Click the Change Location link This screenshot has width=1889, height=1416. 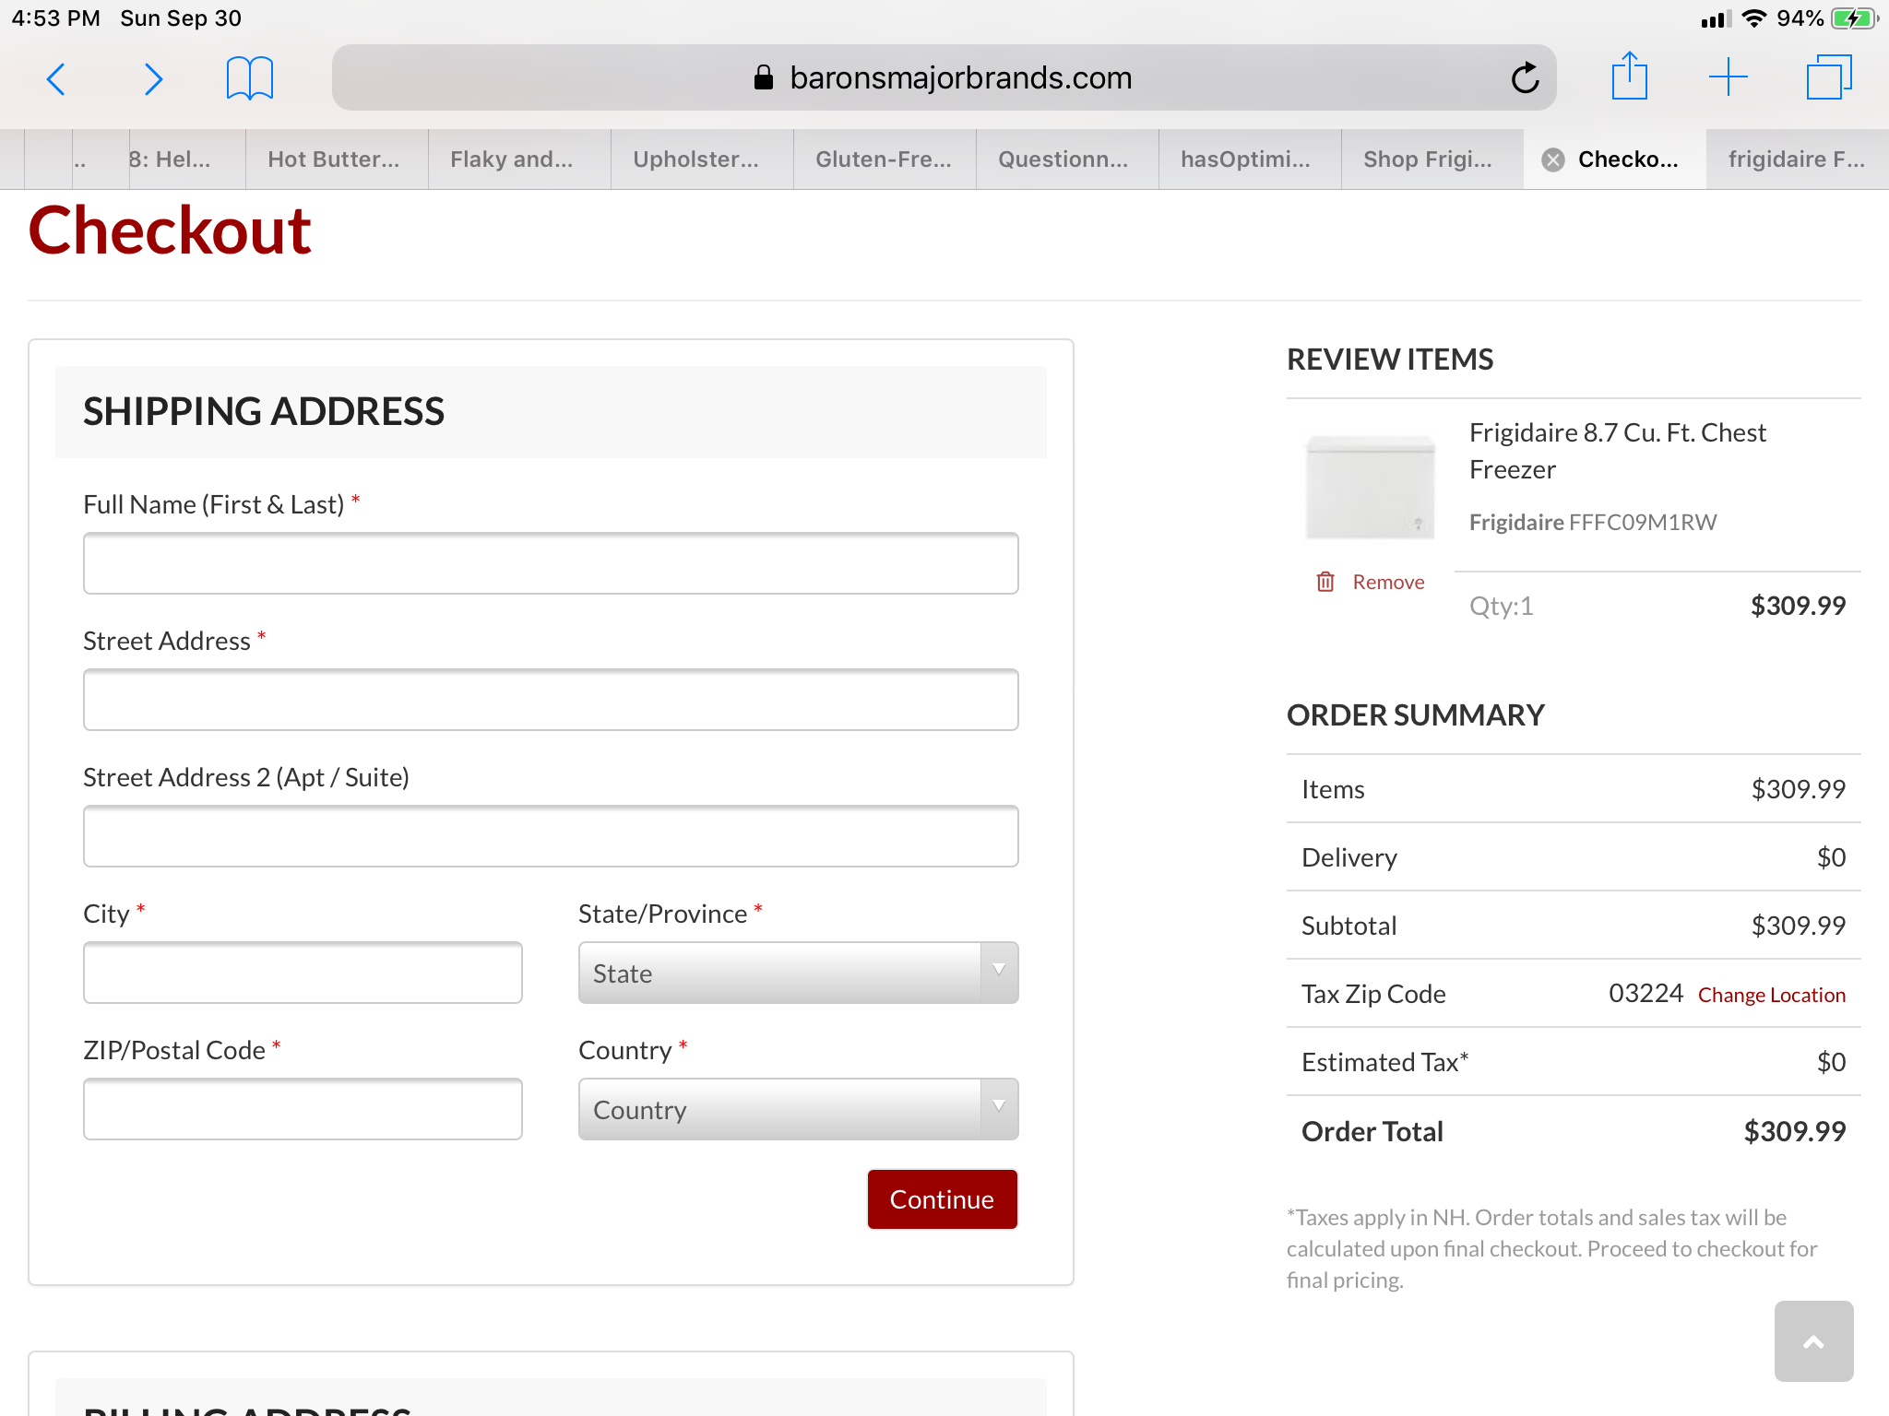(x=1771, y=995)
